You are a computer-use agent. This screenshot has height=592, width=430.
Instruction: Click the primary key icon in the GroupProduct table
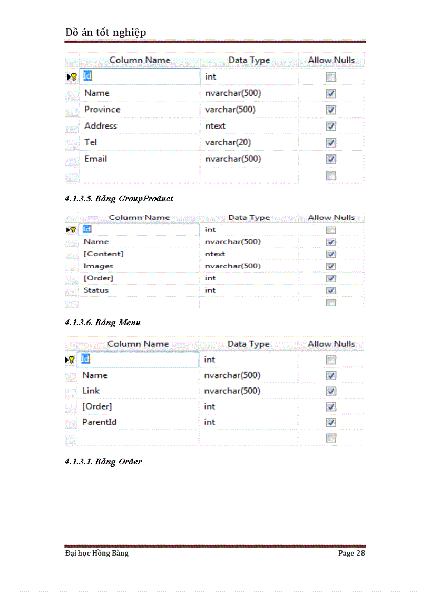(x=72, y=229)
